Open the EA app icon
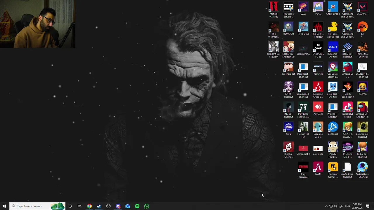This screenshot has width=374, height=210. pos(362,28)
